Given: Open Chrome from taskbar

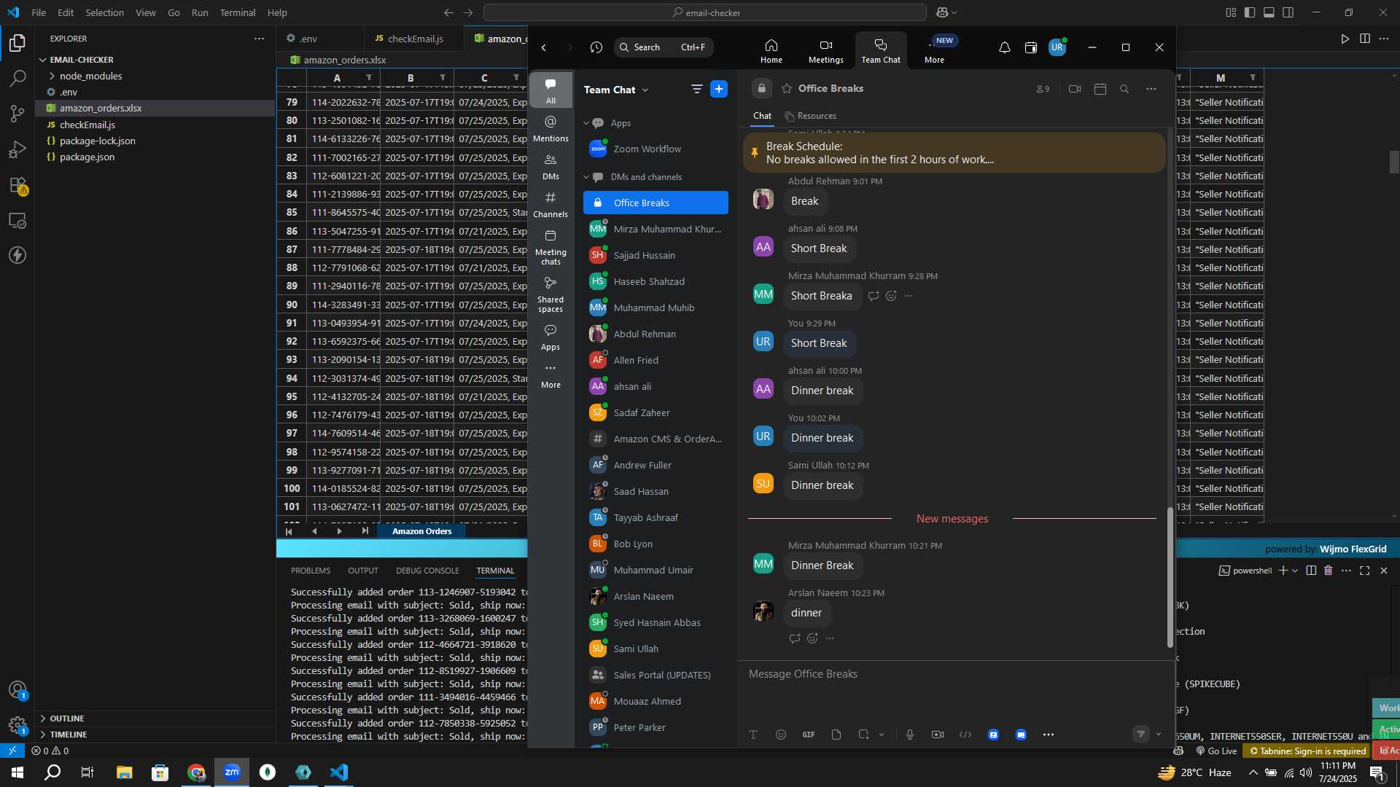Looking at the screenshot, I should (196, 772).
